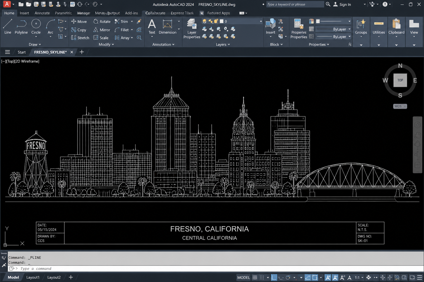424x282 pixels.
Task: Select the Arc tool
Action: tap(51, 27)
